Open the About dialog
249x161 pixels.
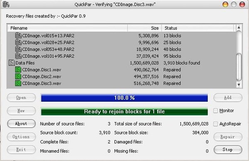click(21, 124)
